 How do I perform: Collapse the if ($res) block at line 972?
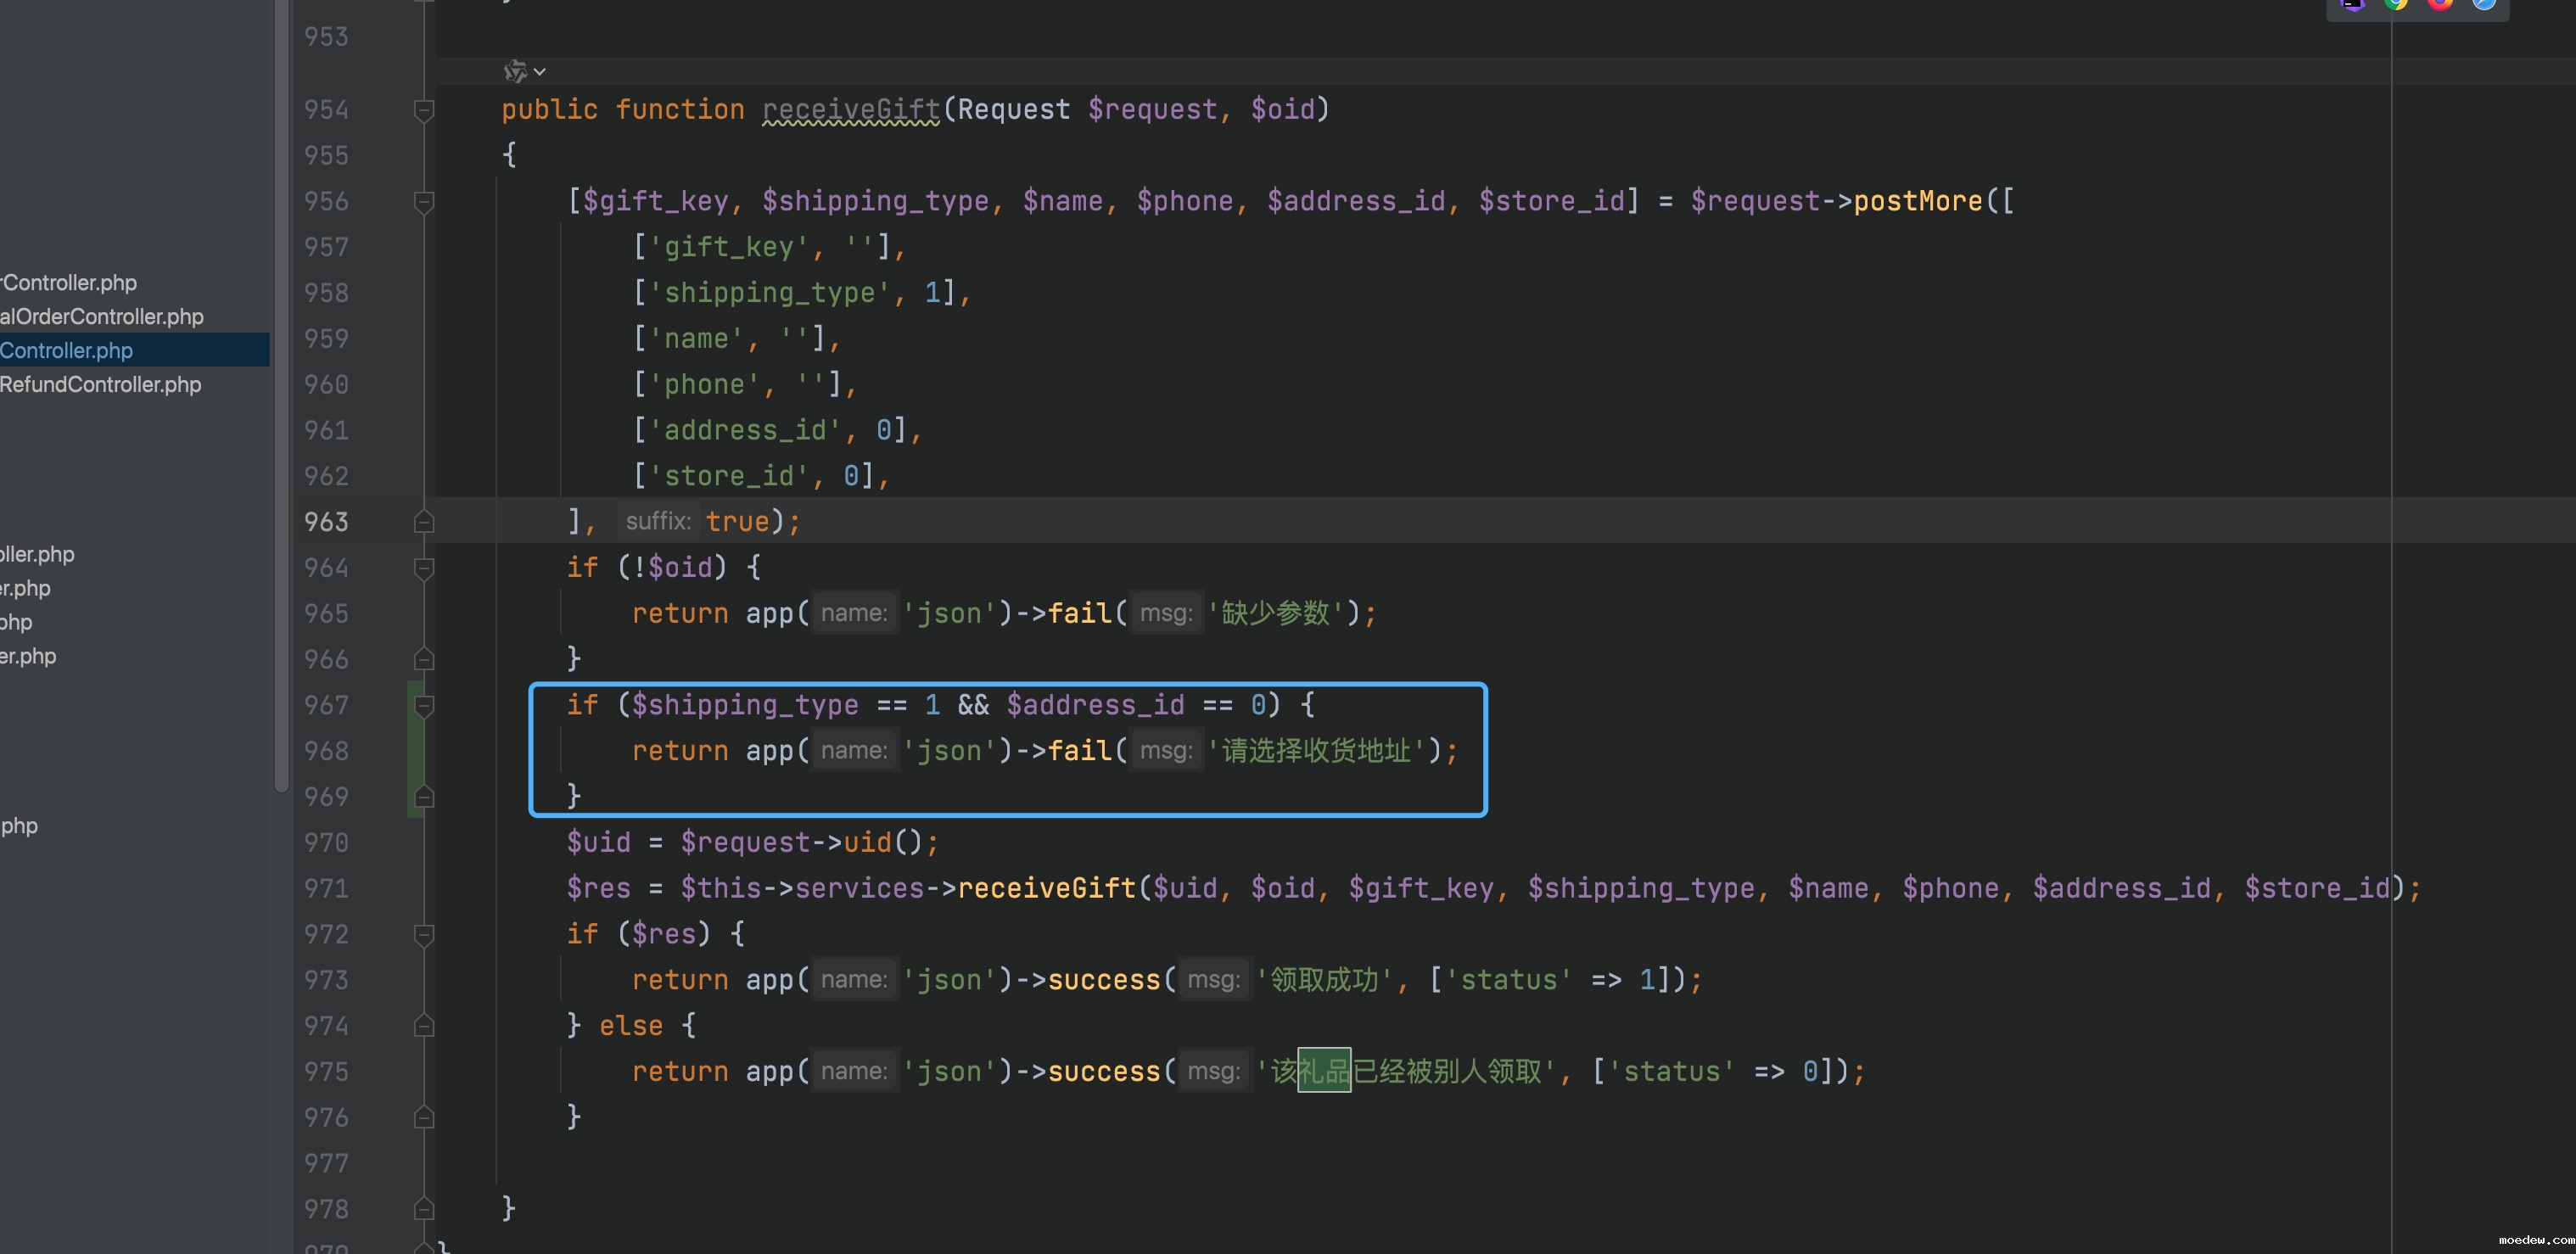424,935
